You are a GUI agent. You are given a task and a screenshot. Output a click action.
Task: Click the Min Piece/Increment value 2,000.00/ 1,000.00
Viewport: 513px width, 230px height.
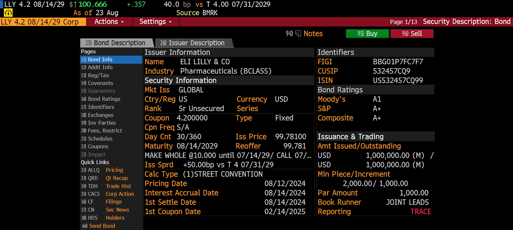click(376, 183)
